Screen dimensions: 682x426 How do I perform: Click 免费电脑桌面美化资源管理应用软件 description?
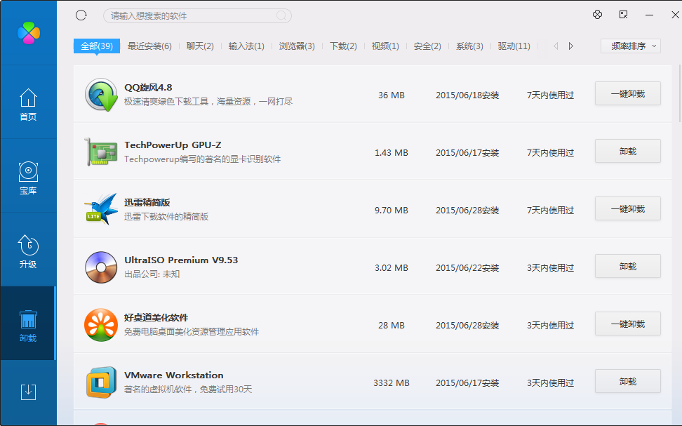tap(192, 332)
